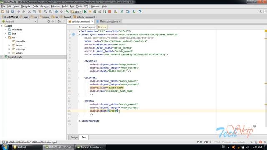Click the navigate Back arrow icon
Screen dimensions: 267x150
(x=56, y=12)
